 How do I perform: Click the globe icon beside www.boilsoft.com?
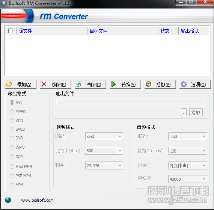coord(8,200)
